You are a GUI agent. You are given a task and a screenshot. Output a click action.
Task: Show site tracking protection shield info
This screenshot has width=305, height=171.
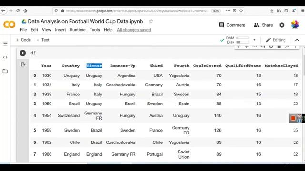56,10
